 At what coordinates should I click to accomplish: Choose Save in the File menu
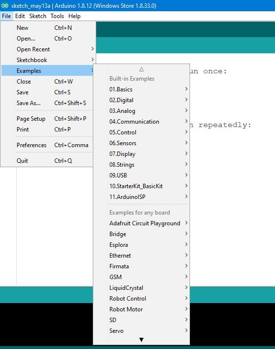[47, 92]
